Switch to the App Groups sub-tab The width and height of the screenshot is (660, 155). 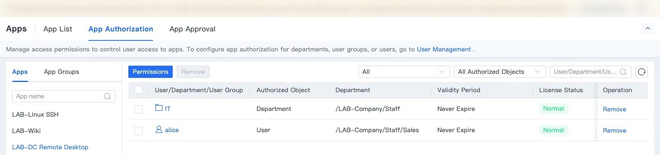click(x=62, y=72)
